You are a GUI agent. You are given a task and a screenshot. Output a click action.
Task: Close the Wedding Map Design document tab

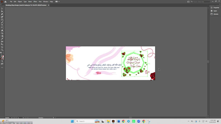point(49,5)
